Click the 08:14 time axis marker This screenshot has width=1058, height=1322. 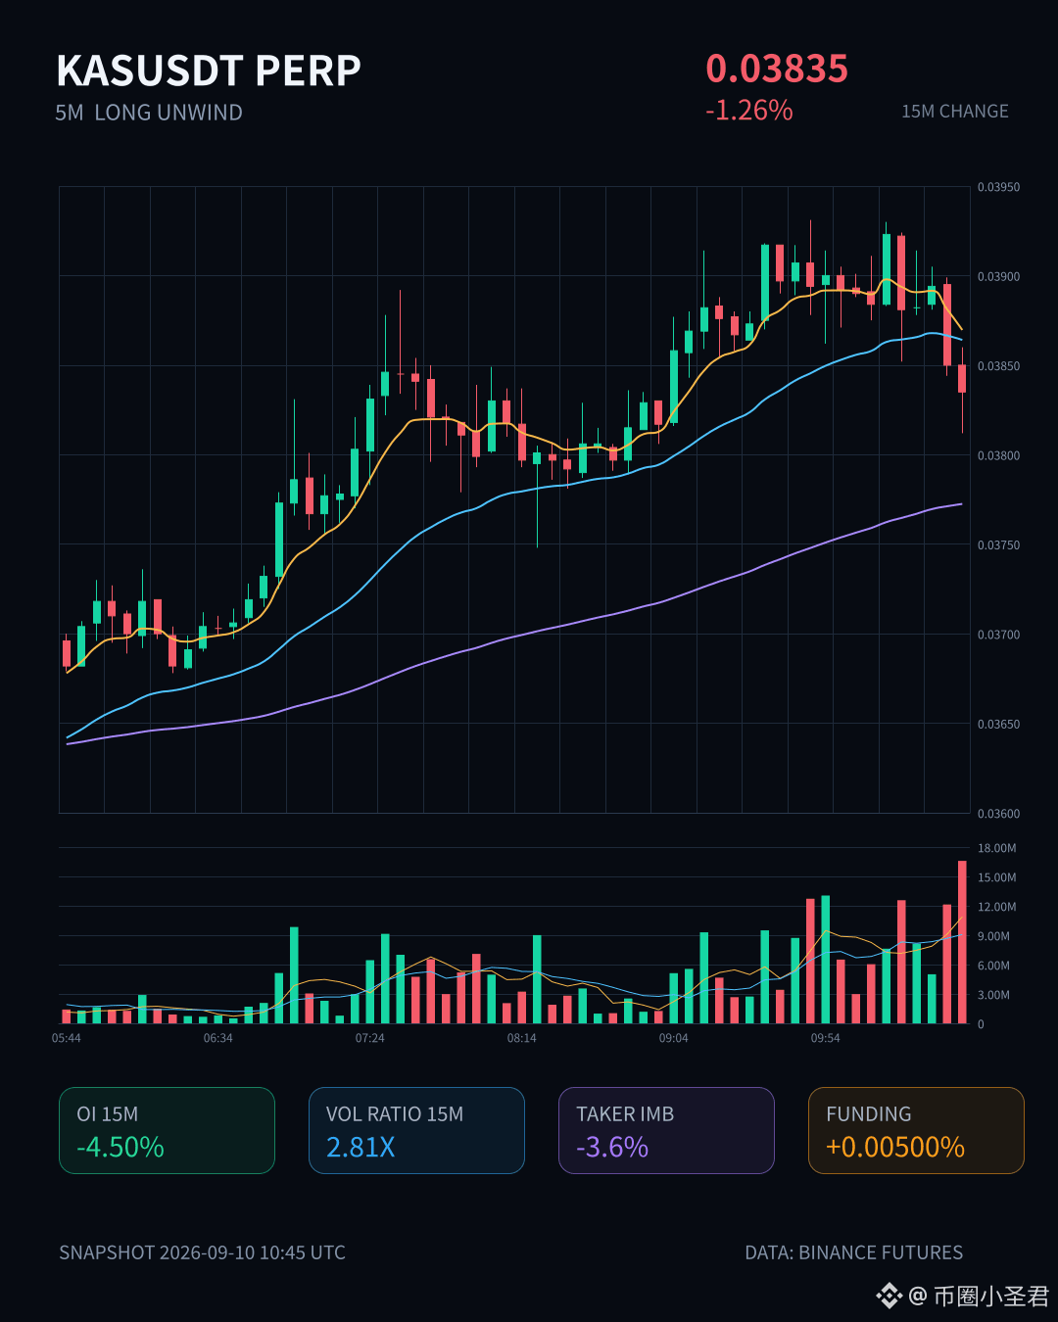(x=521, y=1038)
